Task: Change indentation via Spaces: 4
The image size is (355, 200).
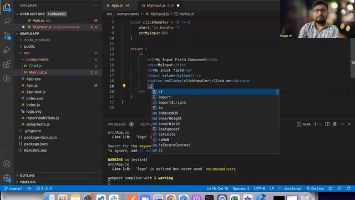Action: click(241, 188)
